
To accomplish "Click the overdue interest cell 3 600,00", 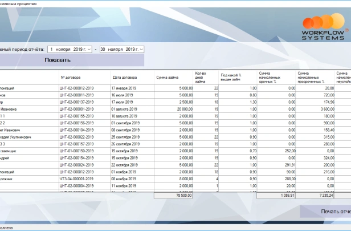I will tap(325, 109).
